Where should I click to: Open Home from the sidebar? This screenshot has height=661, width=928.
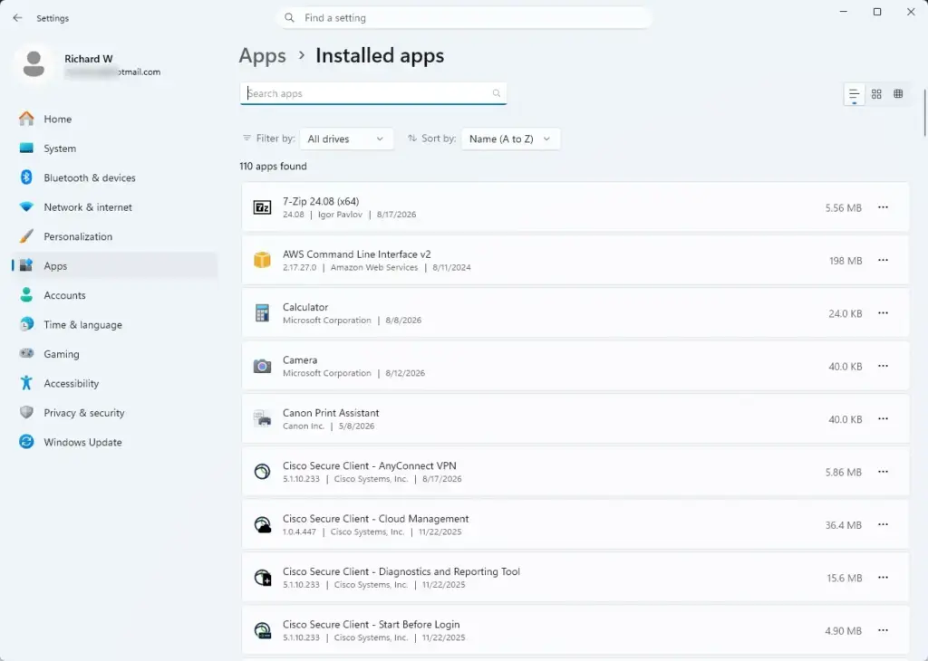pyautogui.click(x=115, y=119)
